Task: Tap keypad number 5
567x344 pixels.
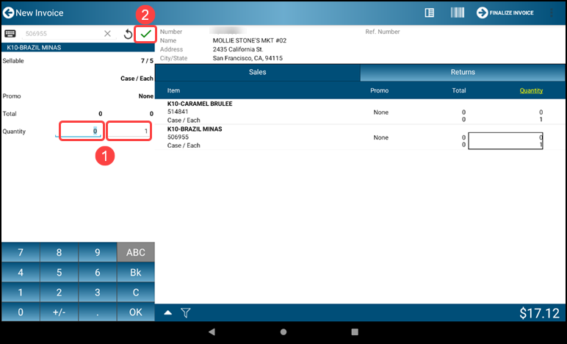Action: point(59,272)
